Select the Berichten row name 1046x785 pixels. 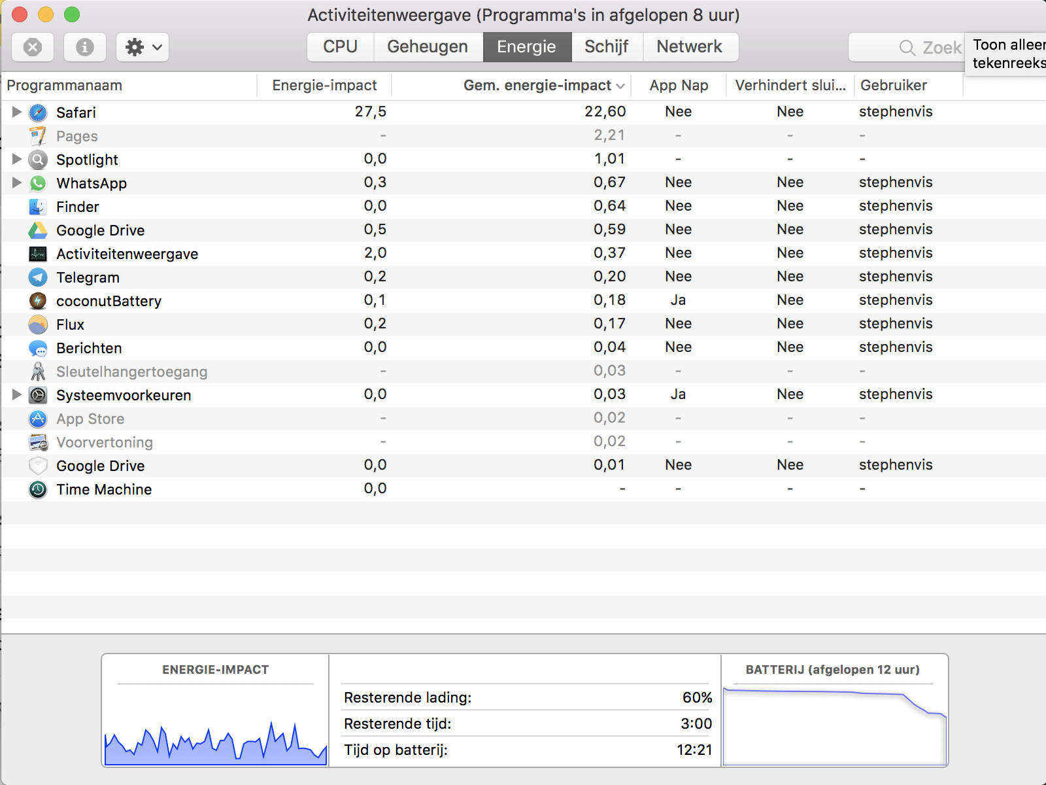point(89,348)
